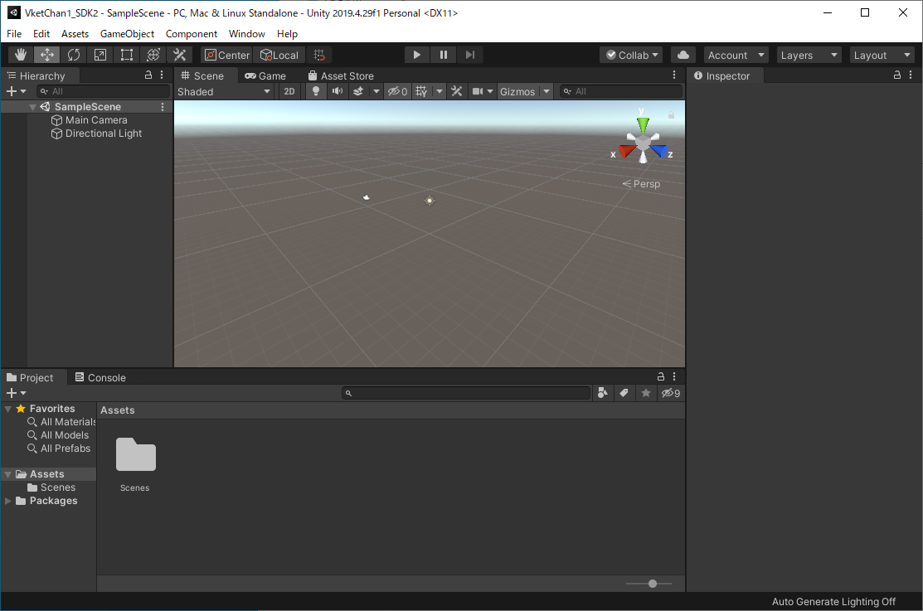Switch pivot mode from Center
The image size is (923, 611).
click(226, 54)
